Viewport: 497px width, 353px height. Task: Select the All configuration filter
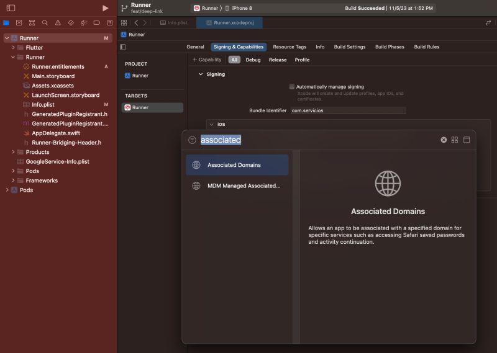point(234,60)
